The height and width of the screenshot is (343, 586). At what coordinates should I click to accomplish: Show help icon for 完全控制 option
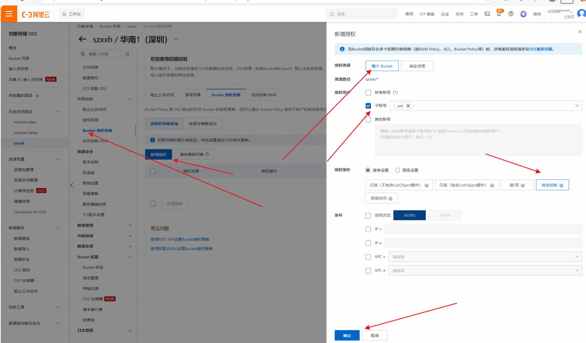click(561, 185)
